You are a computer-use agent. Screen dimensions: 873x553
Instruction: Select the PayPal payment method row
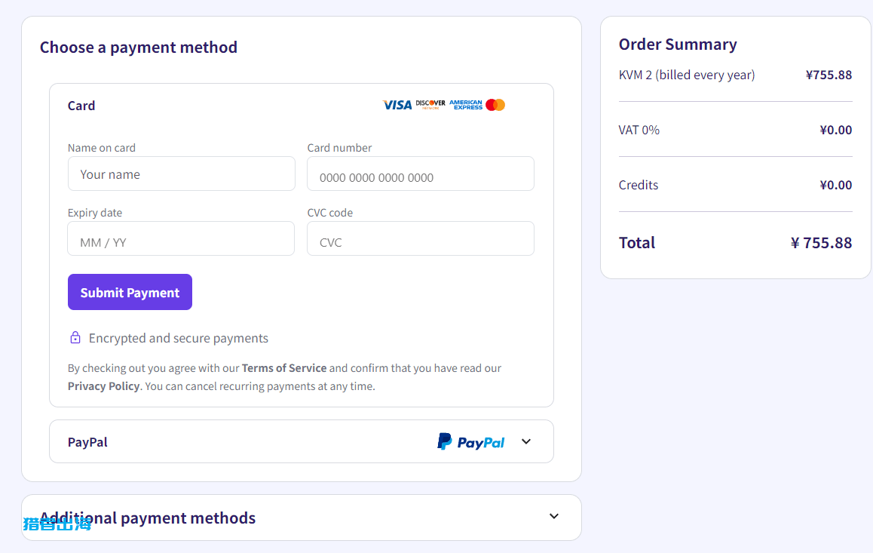tap(226, 442)
